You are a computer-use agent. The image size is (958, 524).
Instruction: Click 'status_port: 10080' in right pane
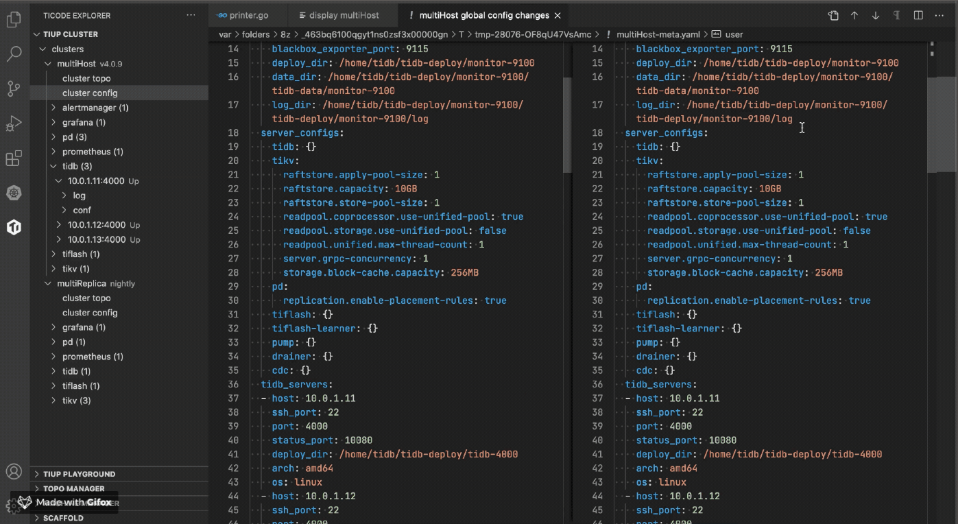click(x=686, y=440)
